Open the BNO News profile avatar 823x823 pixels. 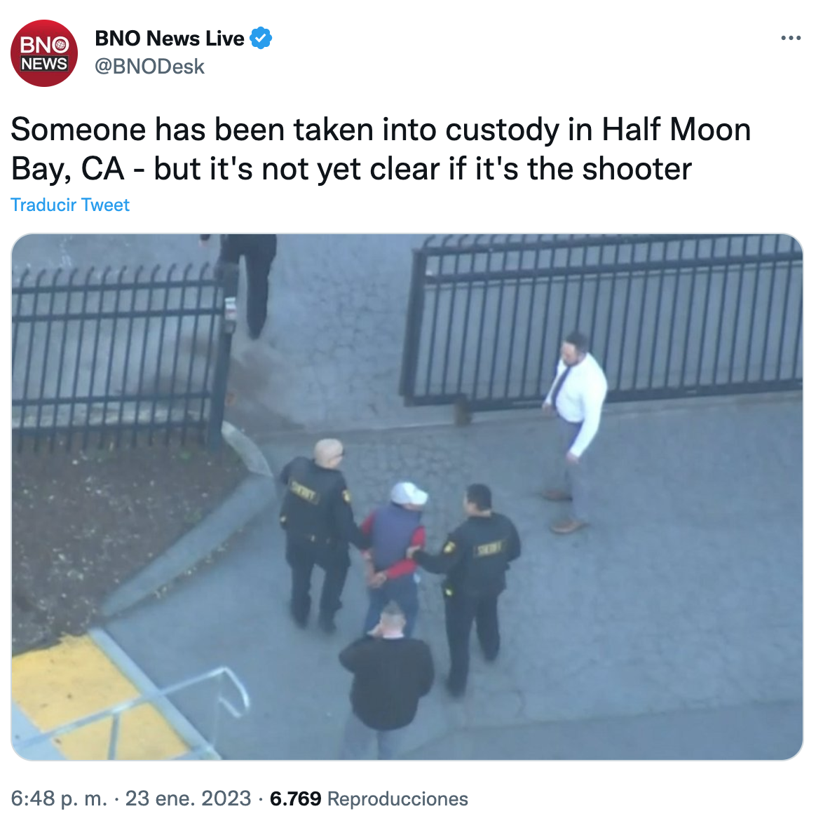coord(44,53)
